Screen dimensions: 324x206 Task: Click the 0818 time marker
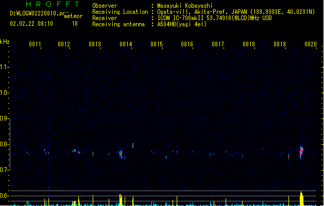pyautogui.click(x=249, y=44)
